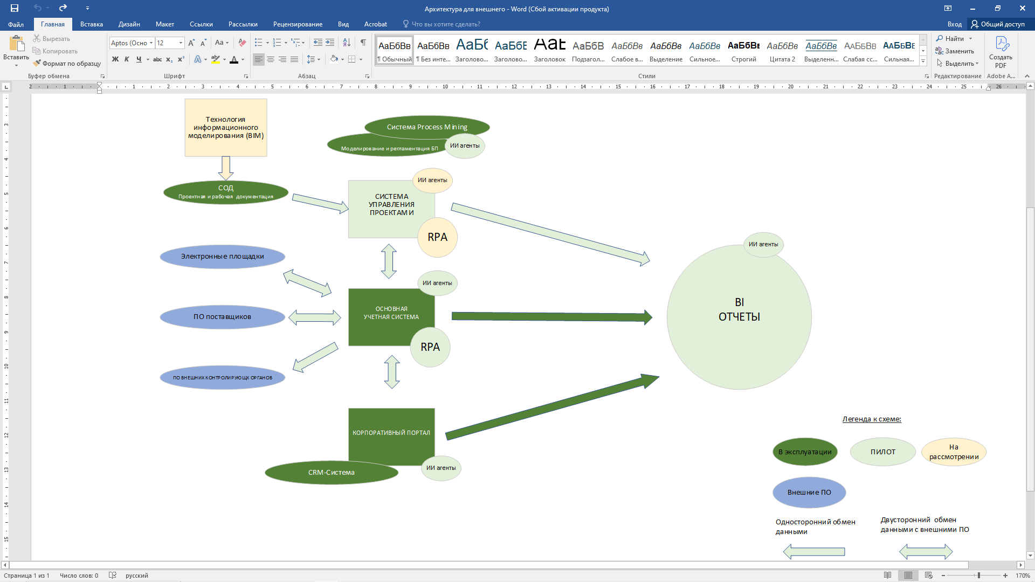The image size is (1035, 582).
Task: Click the yellow text highlight color button
Action: 216,59
